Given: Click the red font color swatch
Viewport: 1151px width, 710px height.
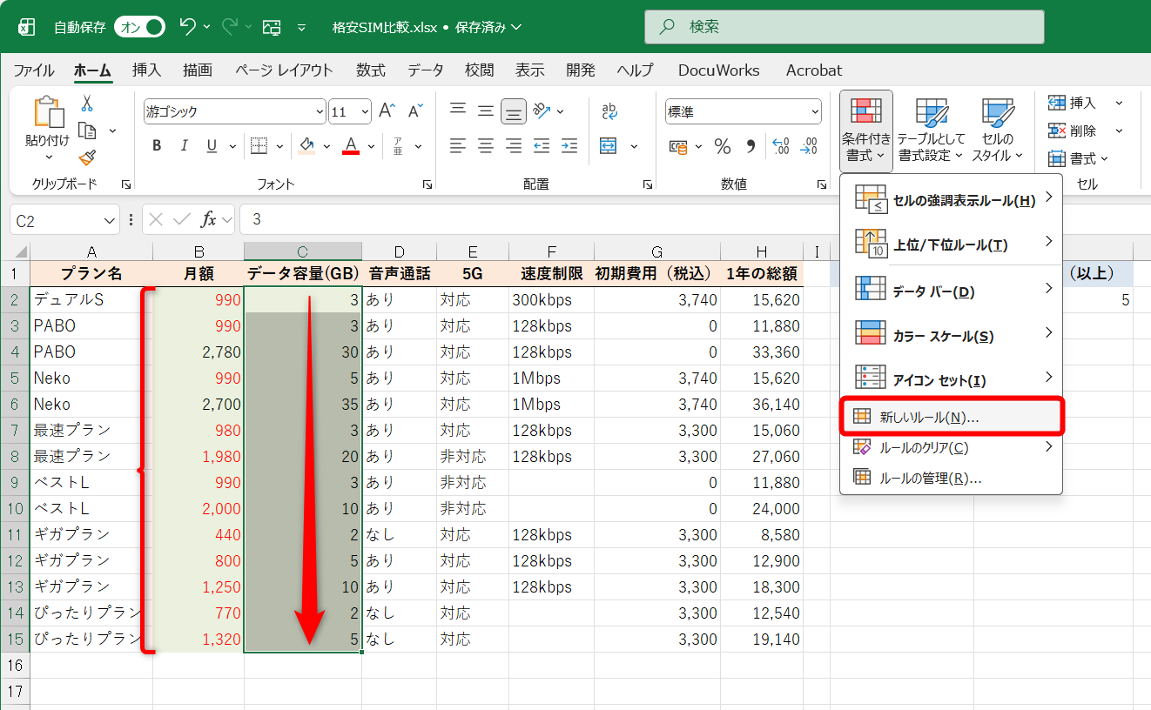Looking at the screenshot, I should (x=352, y=145).
